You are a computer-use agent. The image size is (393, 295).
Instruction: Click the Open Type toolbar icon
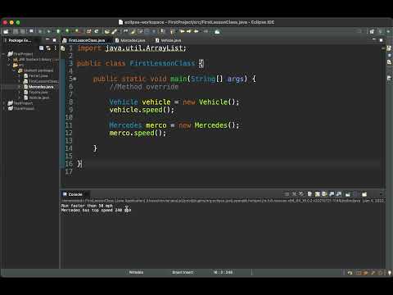click(107, 31)
